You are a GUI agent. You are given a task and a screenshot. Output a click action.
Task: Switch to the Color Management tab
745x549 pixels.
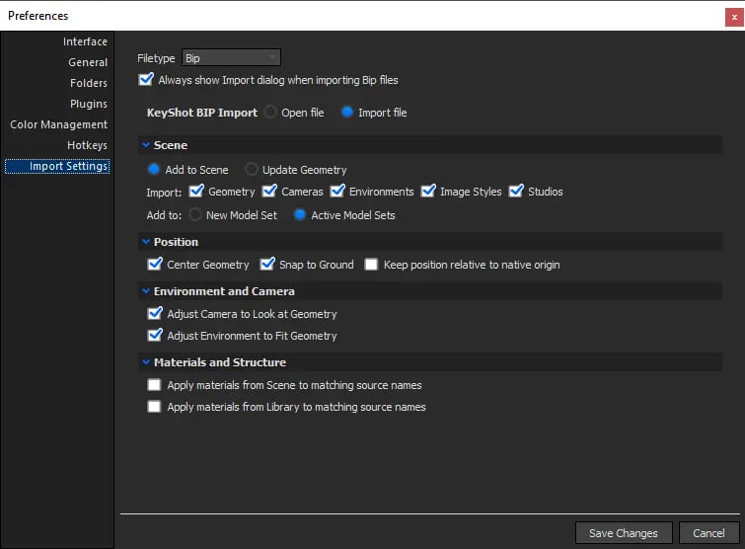pyautogui.click(x=59, y=124)
